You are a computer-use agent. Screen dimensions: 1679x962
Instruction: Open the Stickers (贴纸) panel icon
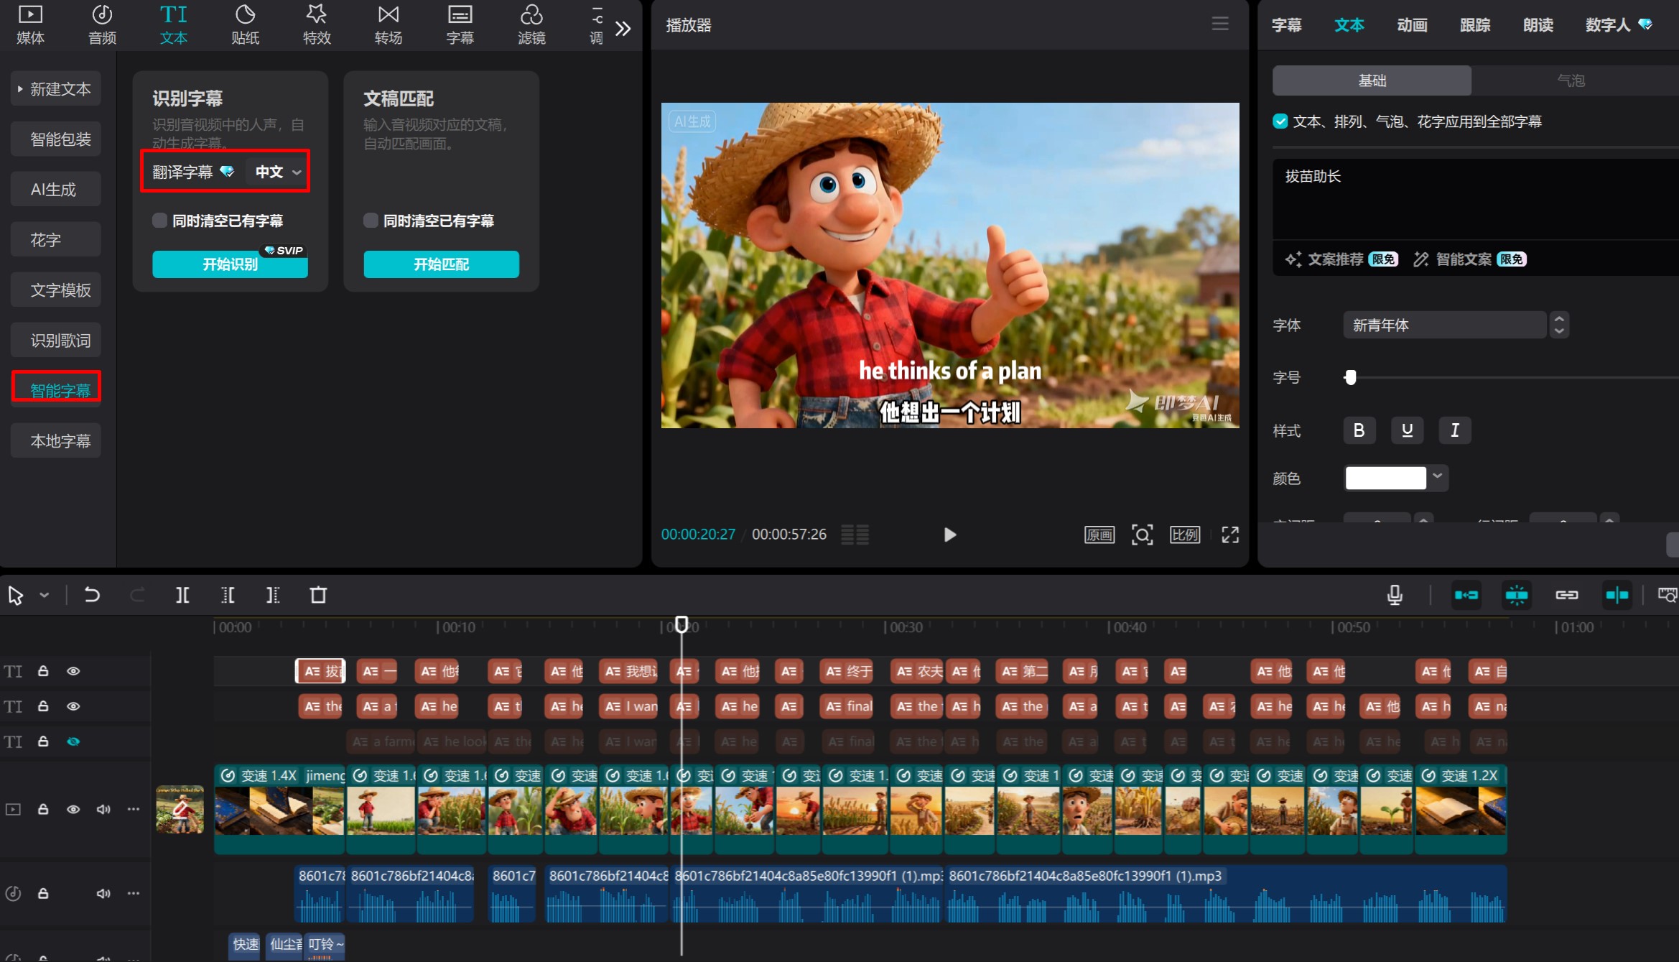[245, 24]
